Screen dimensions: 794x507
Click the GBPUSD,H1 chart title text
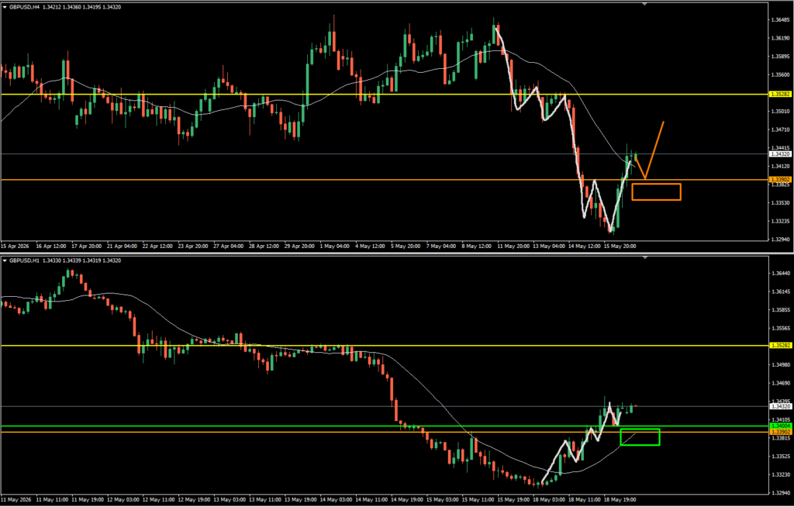[22, 260]
